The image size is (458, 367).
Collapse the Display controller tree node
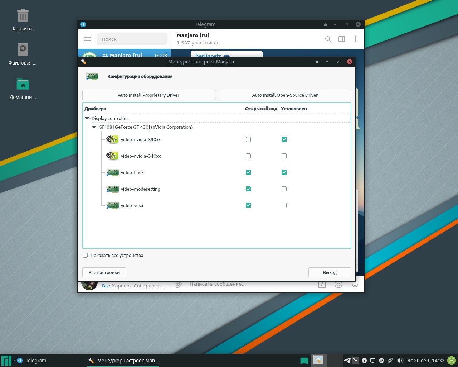tap(87, 118)
